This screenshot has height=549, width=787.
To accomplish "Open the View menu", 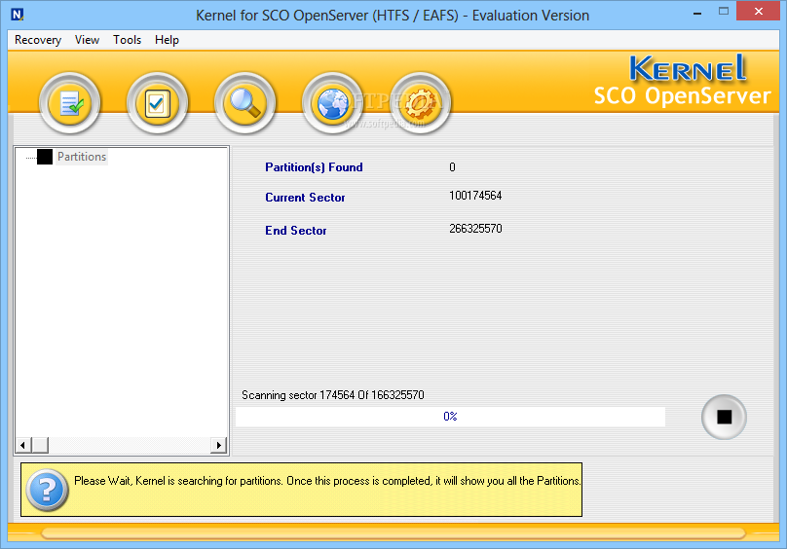I will [x=87, y=40].
